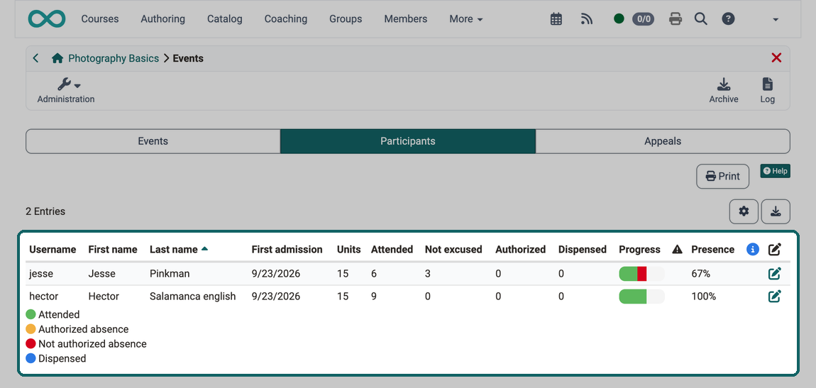This screenshot has height=388, width=816.
Task: Edit attendance for Hector Salamanca
Action: coord(774,296)
